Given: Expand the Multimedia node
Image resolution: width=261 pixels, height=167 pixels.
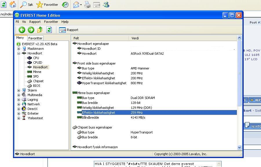Looking at the screenshot, I should [x=19, y=95].
